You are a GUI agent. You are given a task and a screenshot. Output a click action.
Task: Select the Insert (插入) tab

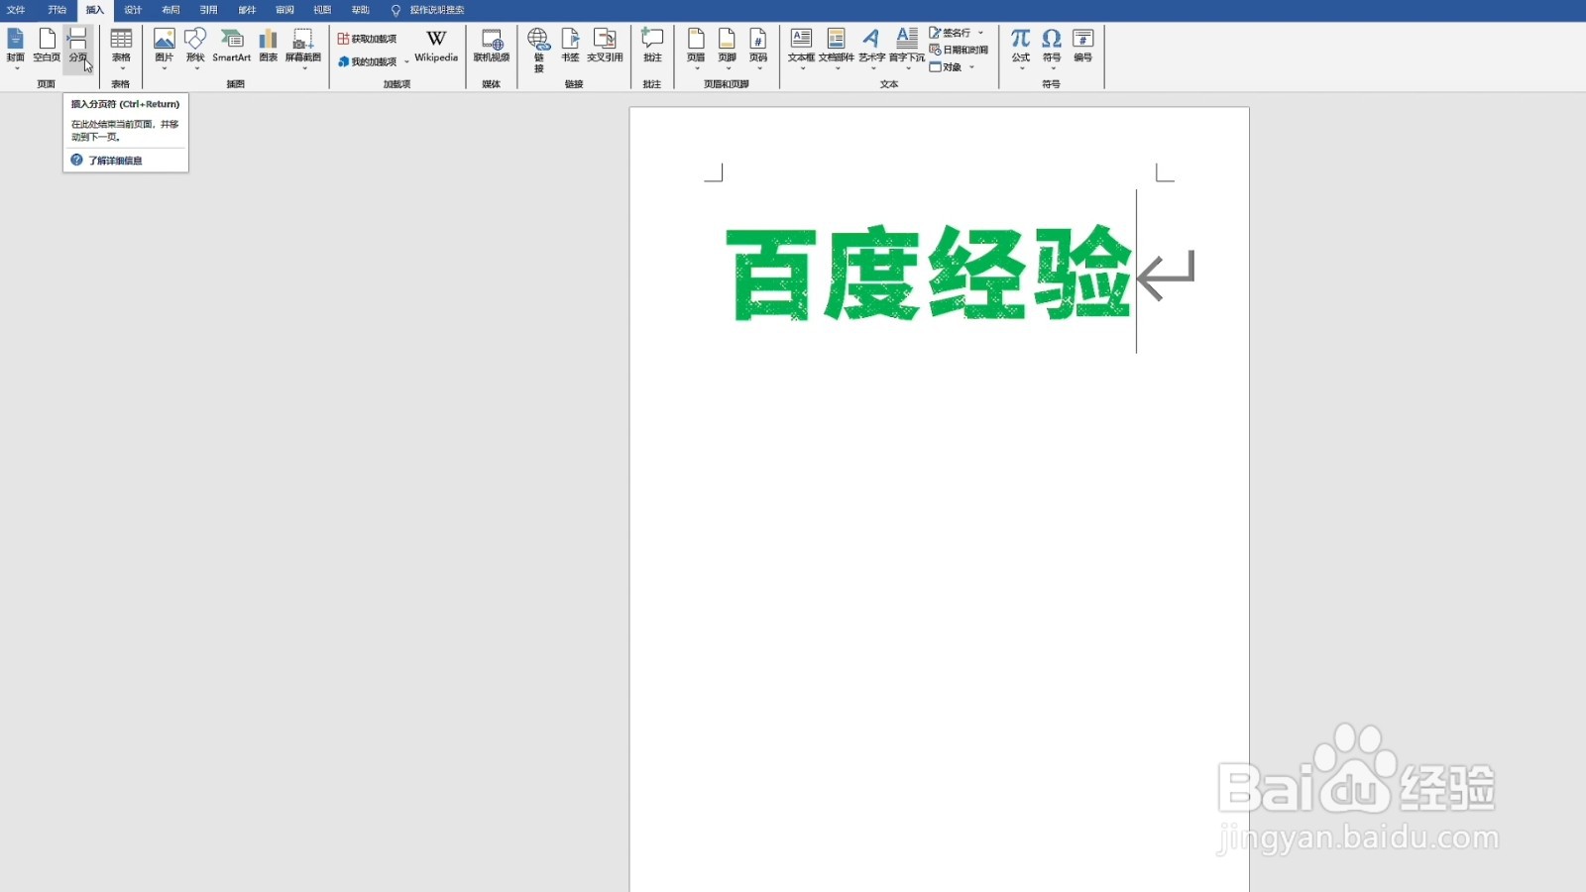[x=95, y=10]
